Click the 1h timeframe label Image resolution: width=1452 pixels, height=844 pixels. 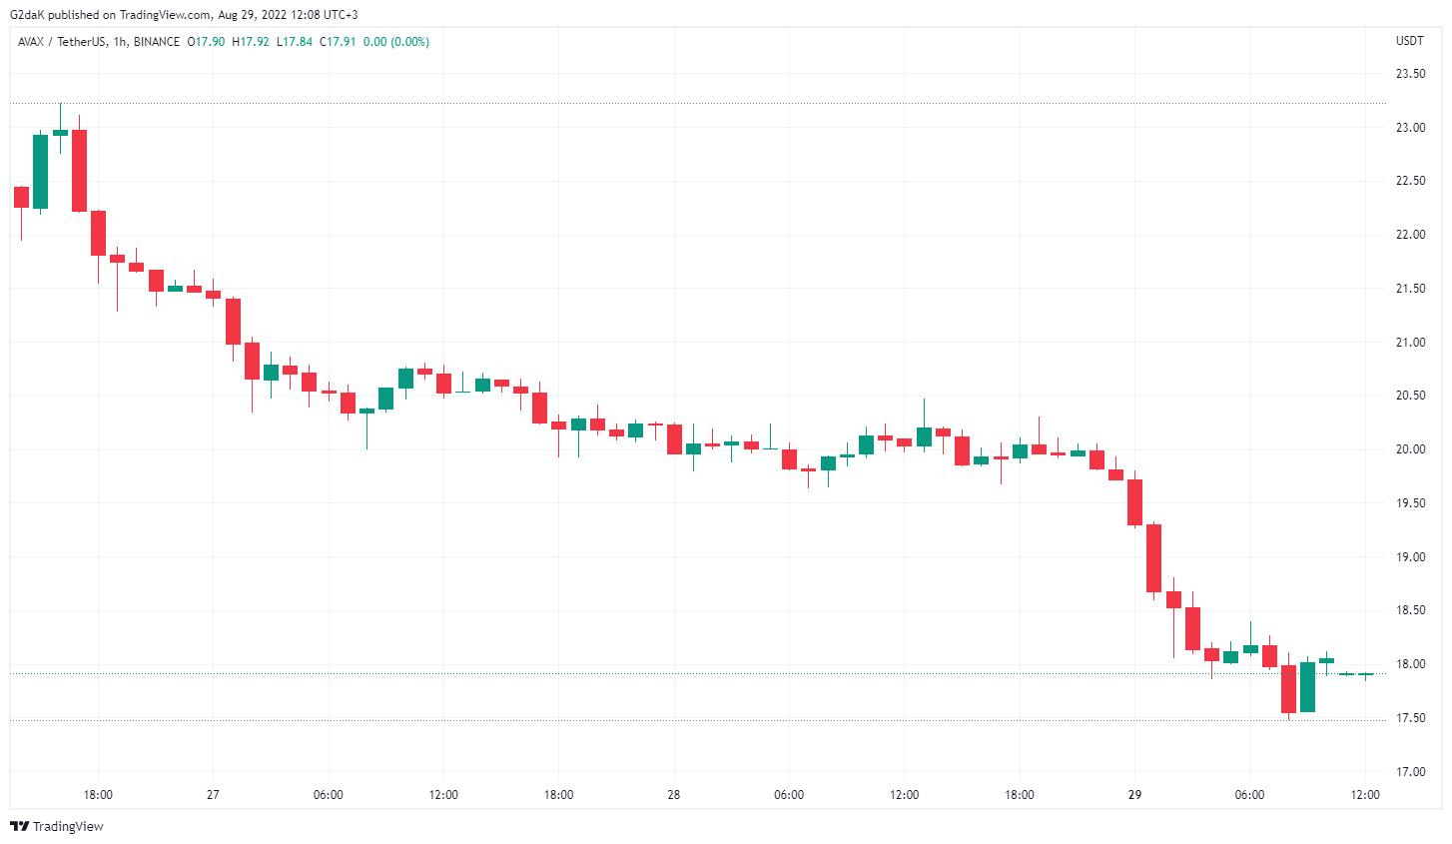click(x=120, y=42)
